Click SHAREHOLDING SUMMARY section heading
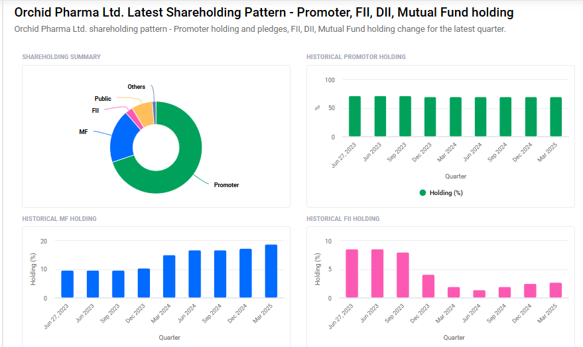Screen dimensions: 583x347 coord(61,57)
